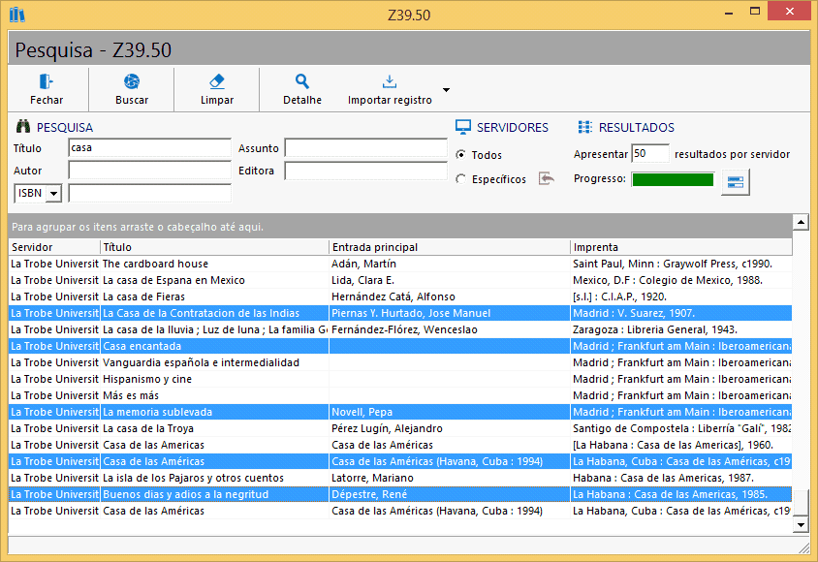Select the row 'La memoria sublevada'

[400, 412]
